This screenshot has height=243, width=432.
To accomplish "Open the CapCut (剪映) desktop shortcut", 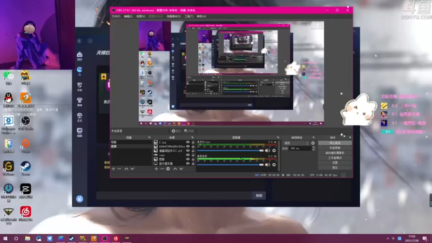I will (x=25, y=191).
